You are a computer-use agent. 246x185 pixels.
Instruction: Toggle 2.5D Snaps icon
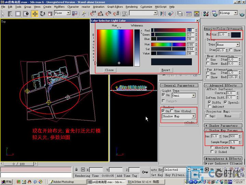tap(93, 14)
